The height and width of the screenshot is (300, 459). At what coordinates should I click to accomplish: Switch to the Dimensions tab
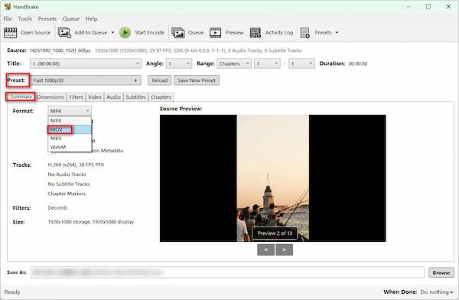tap(50, 97)
